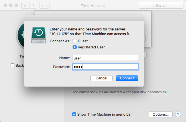This screenshot has width=186, height=122.
Task: Select the Guest radio button
Action: [x=75, y=41]
